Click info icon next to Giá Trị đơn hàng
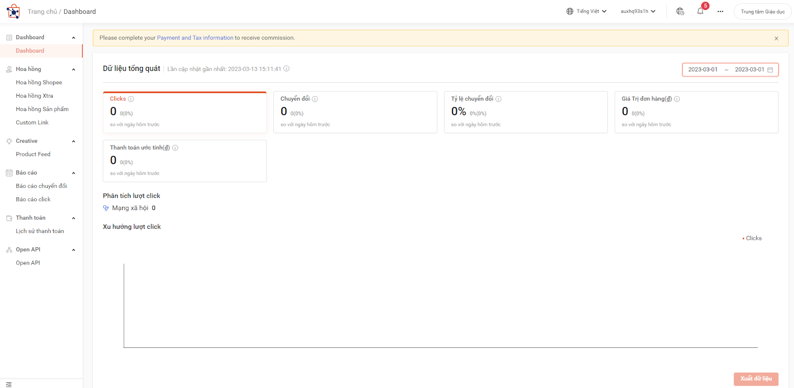The image size is (794, 388). [677, 99]
